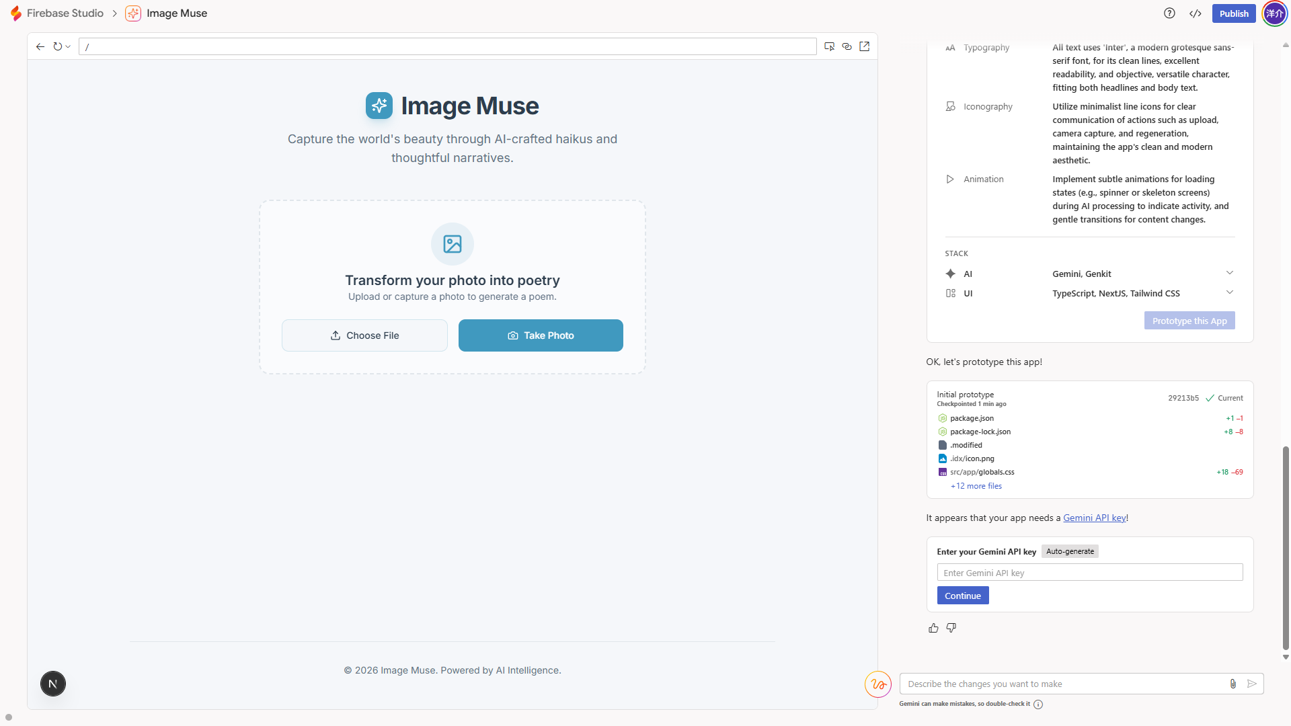The image size is (1291, 726).
Task: Click the attachment icon in chat box
Action: 1233,684
